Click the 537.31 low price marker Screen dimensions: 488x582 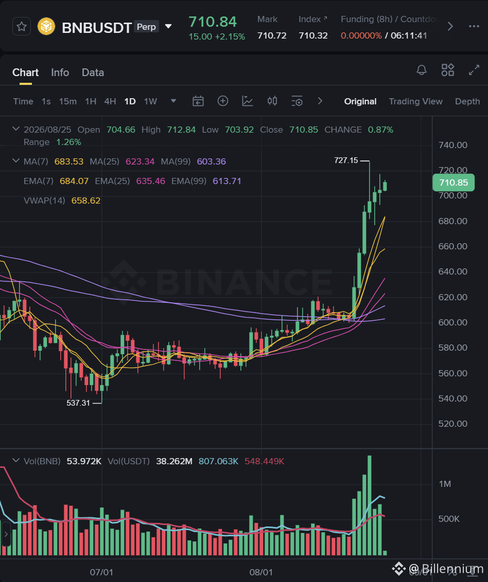click(78, 403)
